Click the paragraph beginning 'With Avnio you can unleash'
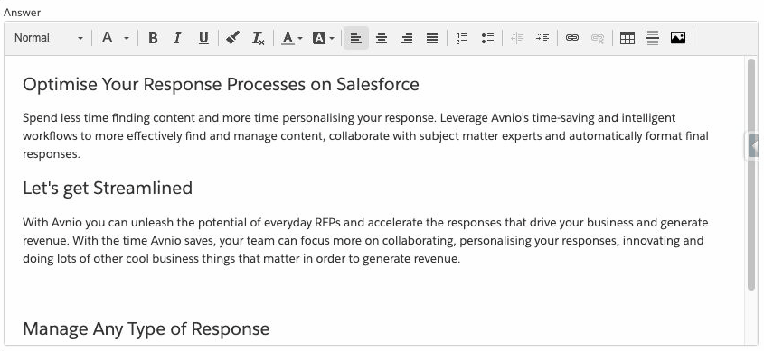 tap(365, 241)
